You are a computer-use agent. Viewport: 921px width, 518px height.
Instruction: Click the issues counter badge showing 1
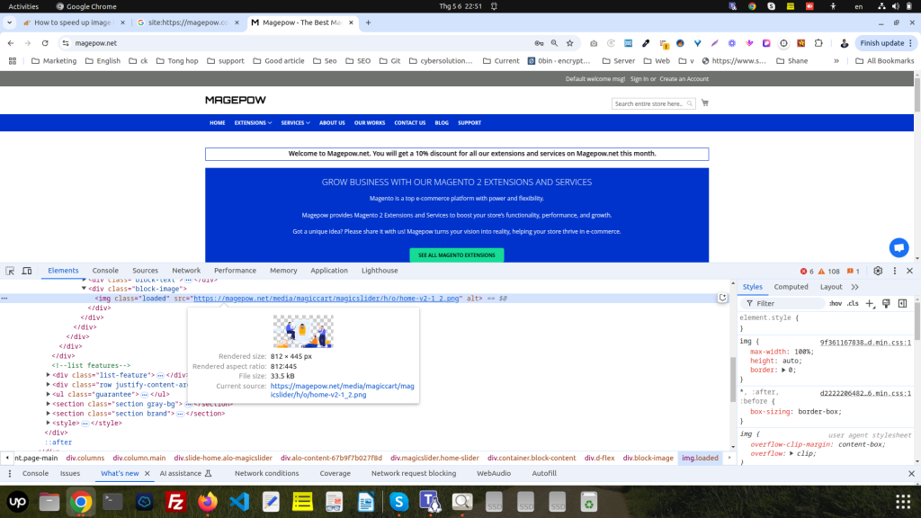pos(854,272)
